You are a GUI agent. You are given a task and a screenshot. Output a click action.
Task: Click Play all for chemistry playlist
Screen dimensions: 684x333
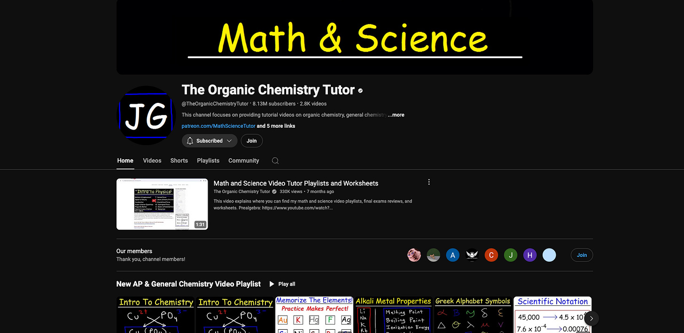coord(282,284)
